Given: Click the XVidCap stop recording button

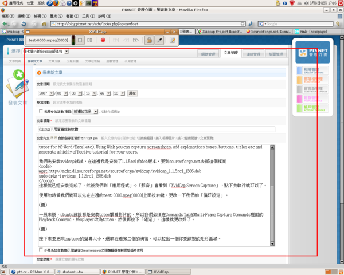Looking at the screenshot, I should tap(80, 40).
